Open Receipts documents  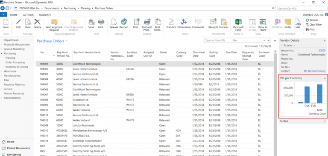pyautogui.click(x=213, y=23)
